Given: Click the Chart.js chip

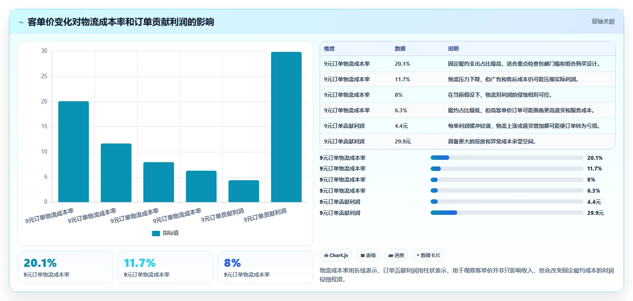Looking at the screenshot, I should pos(336,255).
